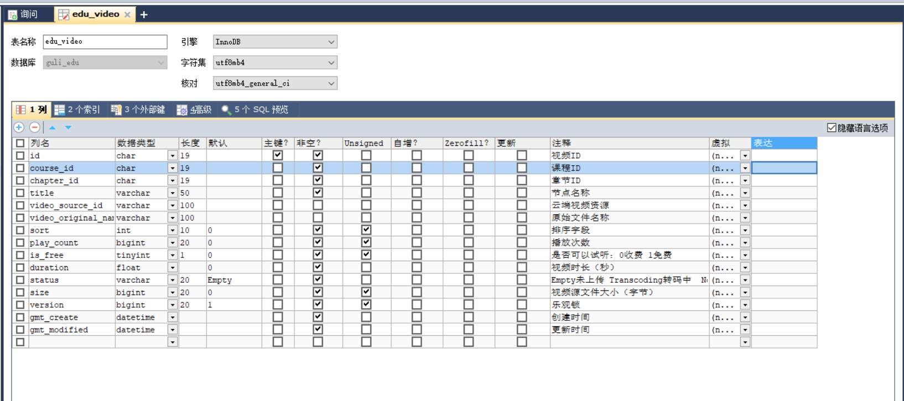Viewport: 904px width, 401px height.
Task: Toggle Unsigned checkbox for play_count row
Action: 366,242
